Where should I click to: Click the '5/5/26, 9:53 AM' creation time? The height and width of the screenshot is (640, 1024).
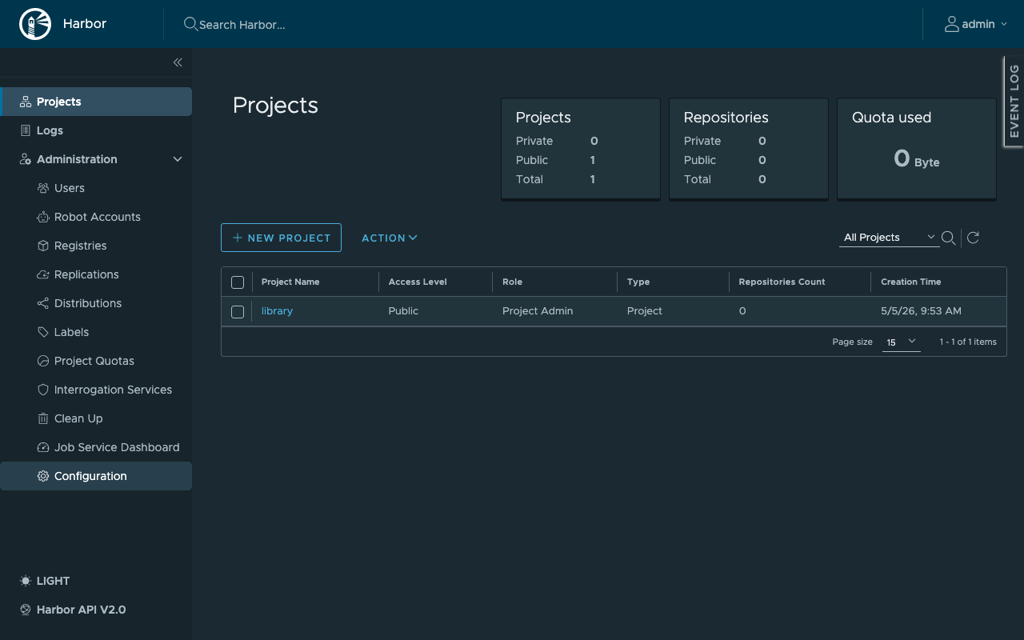921,311
